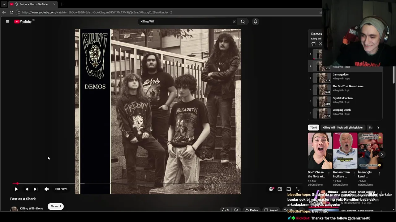Select the Killing Will - Topic adlı yükleyiciden chip

click(x=343, y=128)
